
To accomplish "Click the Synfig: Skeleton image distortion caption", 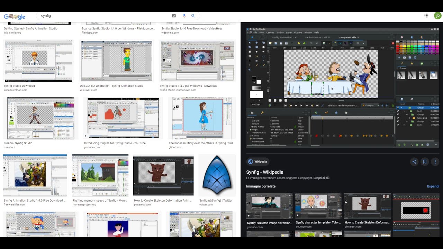I will (270, 223).
